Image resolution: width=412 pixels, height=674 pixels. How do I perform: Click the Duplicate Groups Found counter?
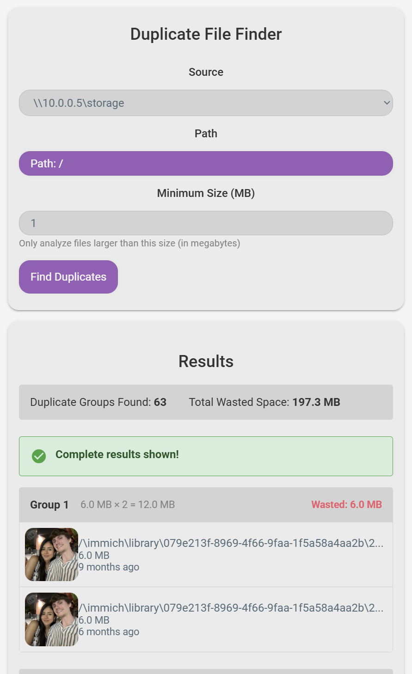98,402
